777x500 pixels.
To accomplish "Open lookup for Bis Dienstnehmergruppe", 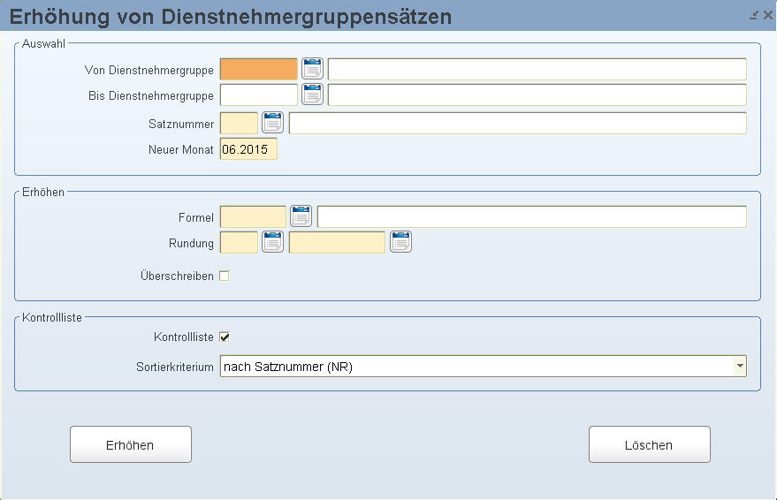I will 313,95.
